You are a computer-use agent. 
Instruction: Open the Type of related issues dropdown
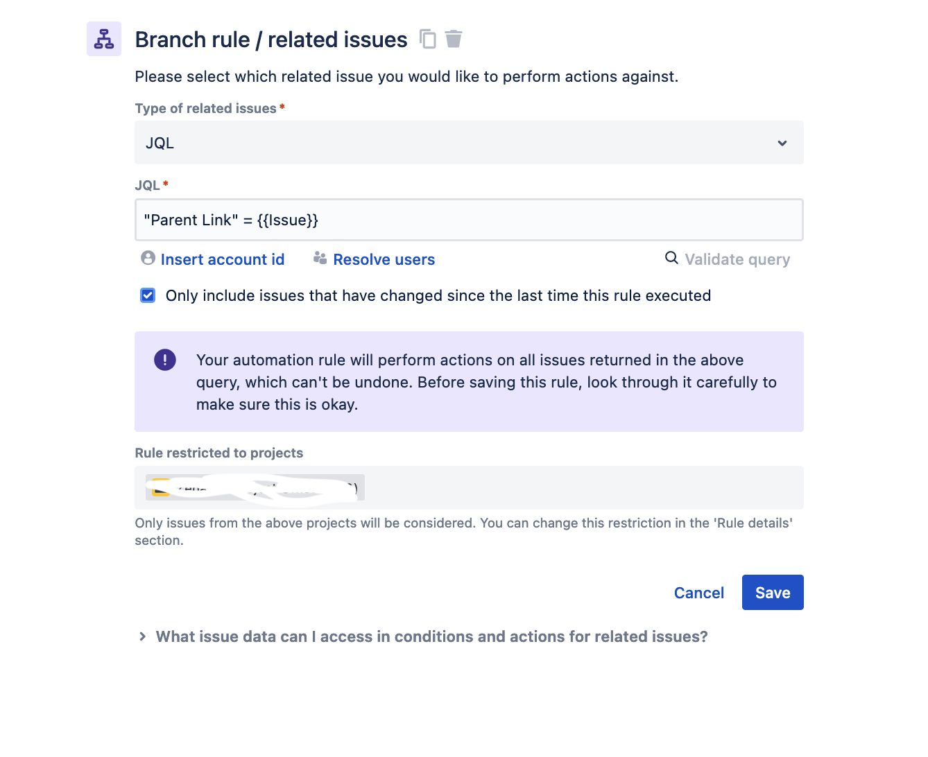pyautogui.click(x=469, y=143)
